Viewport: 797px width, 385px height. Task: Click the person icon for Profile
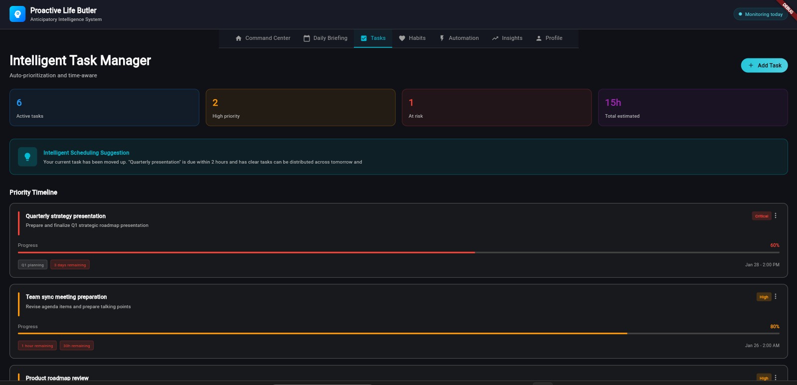click(539, 38)
